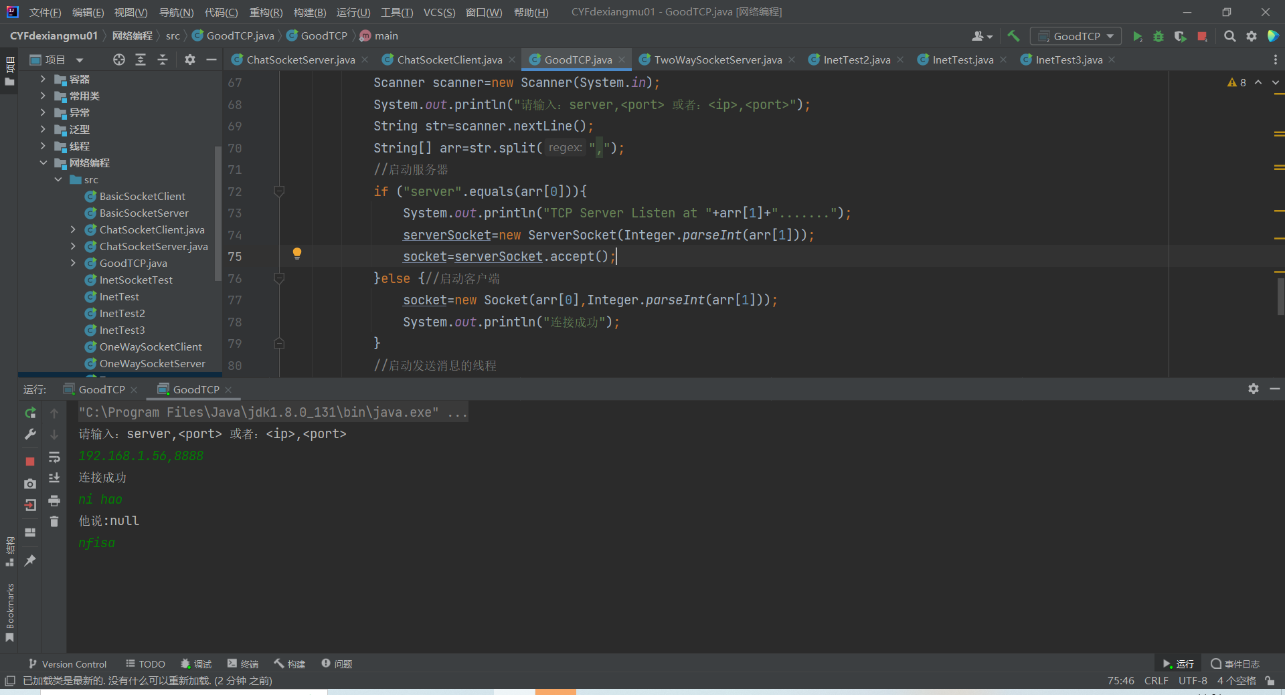The width and height of the screenshot is (1285, 695).
Task: Switch to ChatSocketServer.java editor tab
Action: 301,60
